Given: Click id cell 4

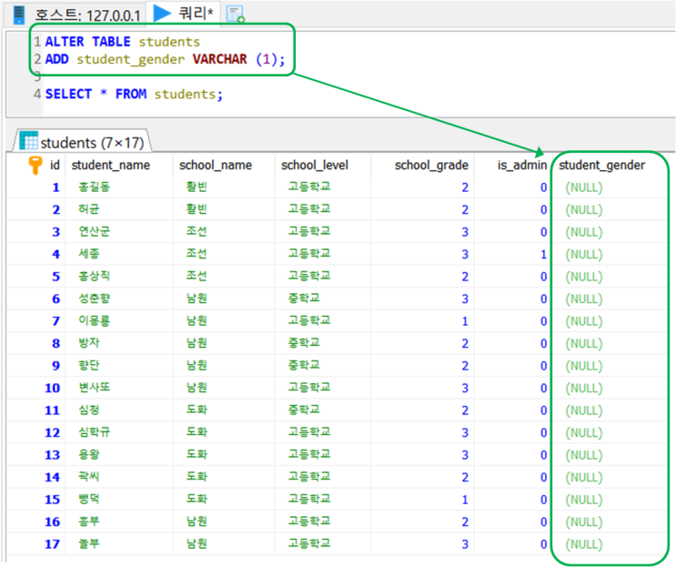Looking at the screenshot, I should click(x=56, y=255).
